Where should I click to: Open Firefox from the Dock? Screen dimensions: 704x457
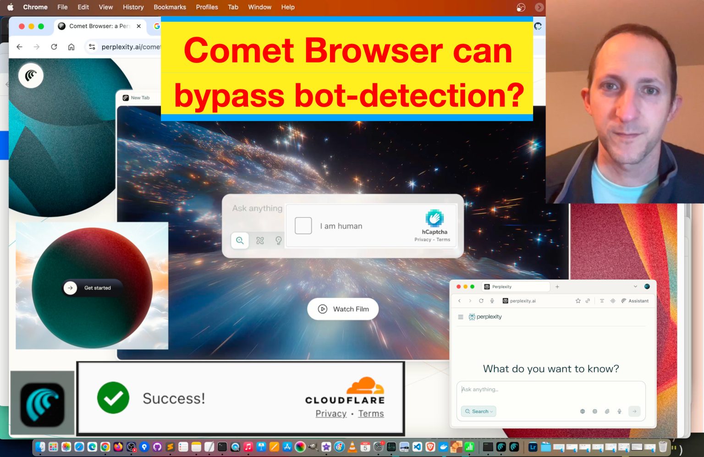[118, 446]
